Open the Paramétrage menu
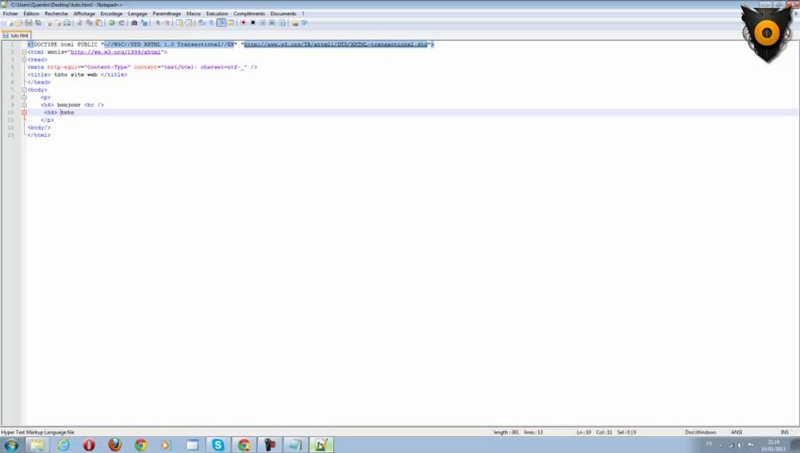The image size is (800, 453). (167, 13)
